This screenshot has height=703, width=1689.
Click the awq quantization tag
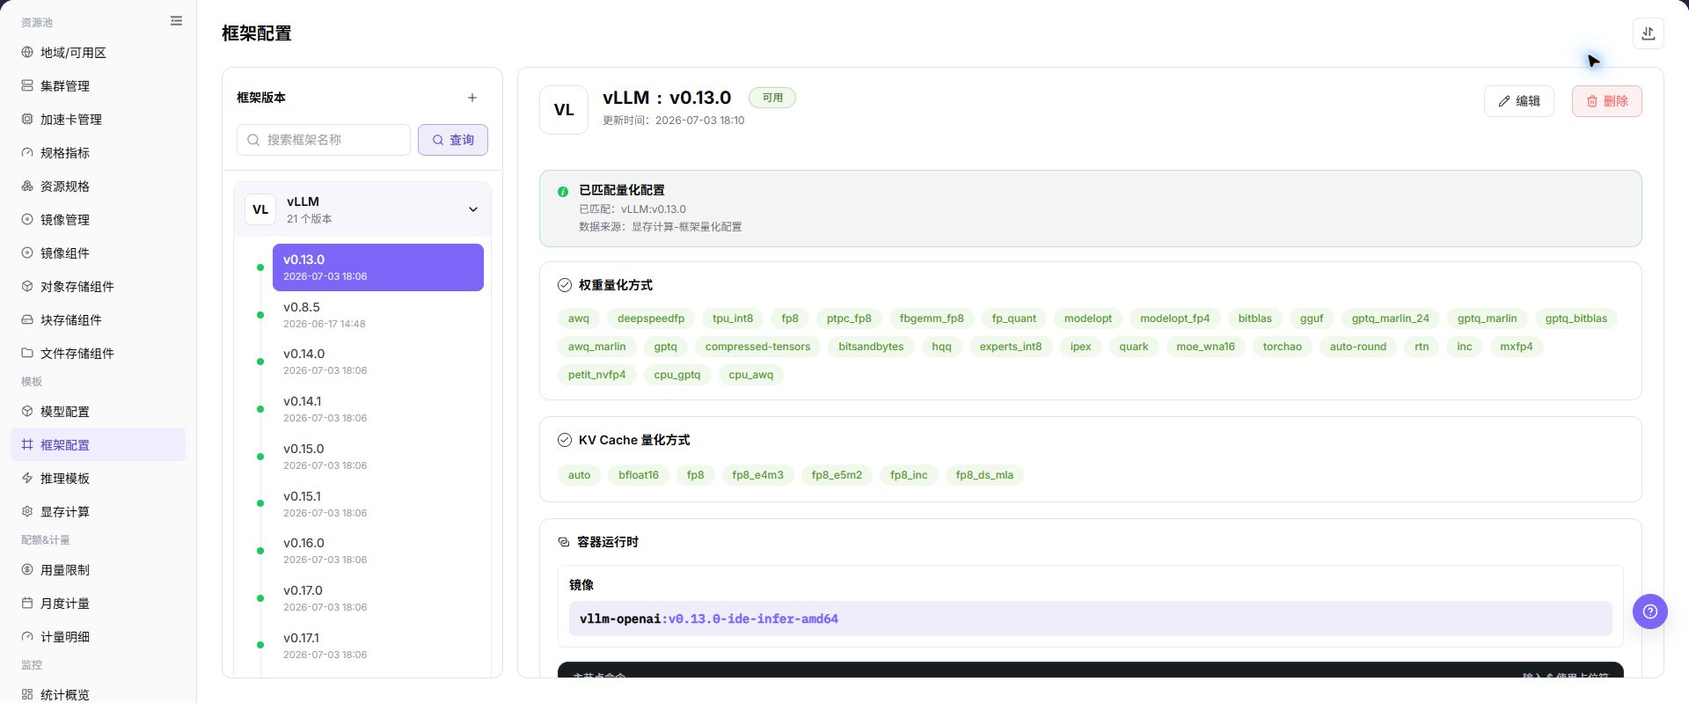(579, 319)
